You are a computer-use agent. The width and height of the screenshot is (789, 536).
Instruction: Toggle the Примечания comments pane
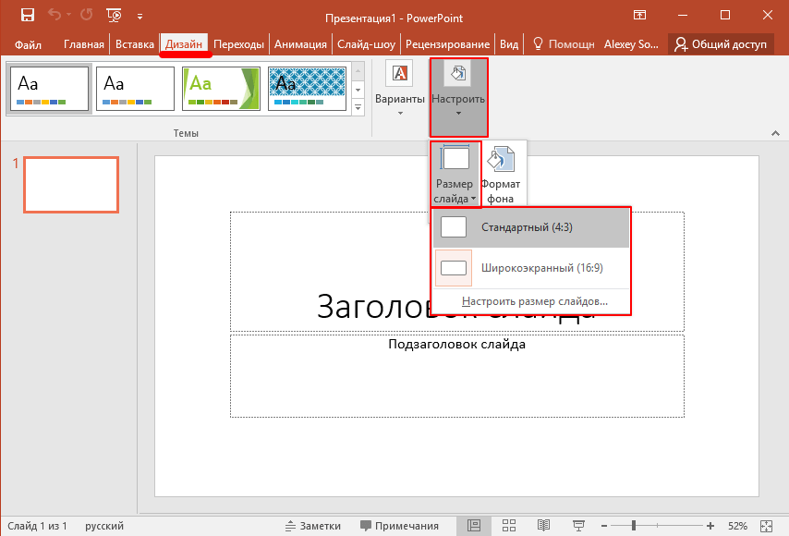click(399, 526)
